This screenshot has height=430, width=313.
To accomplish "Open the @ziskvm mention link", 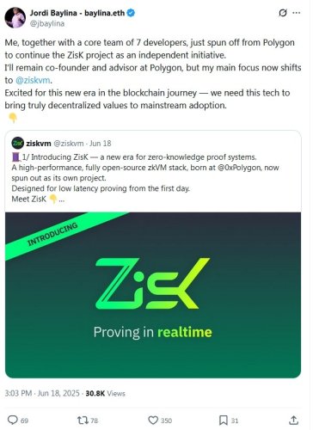I will click(33, 80).
